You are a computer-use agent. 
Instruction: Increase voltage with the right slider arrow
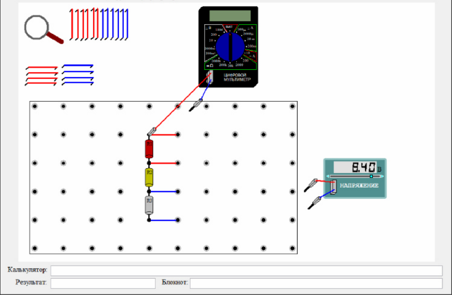pyautogui.click(x=382, y=176)
